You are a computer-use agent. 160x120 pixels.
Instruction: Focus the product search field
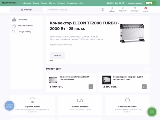pyautogui.click(x=73, y=10)
